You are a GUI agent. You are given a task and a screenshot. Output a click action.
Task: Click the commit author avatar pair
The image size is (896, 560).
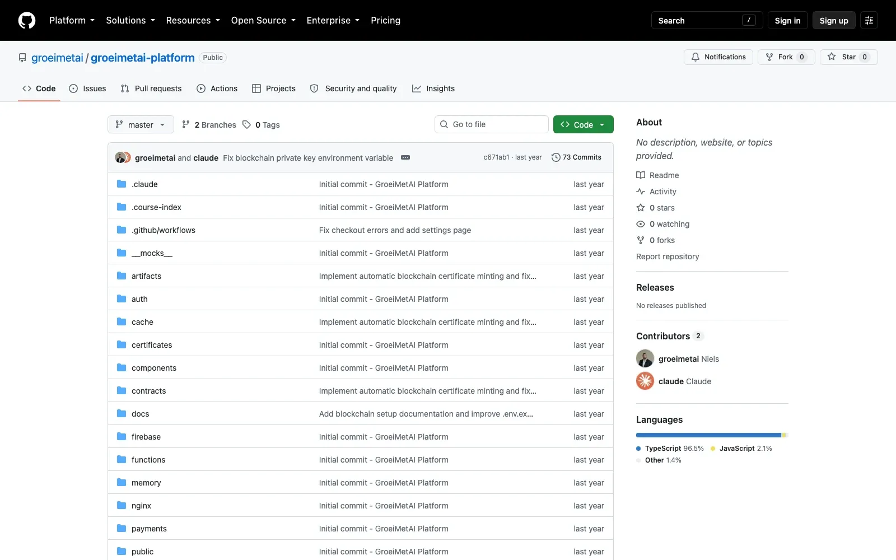click(x=123, y=157)
